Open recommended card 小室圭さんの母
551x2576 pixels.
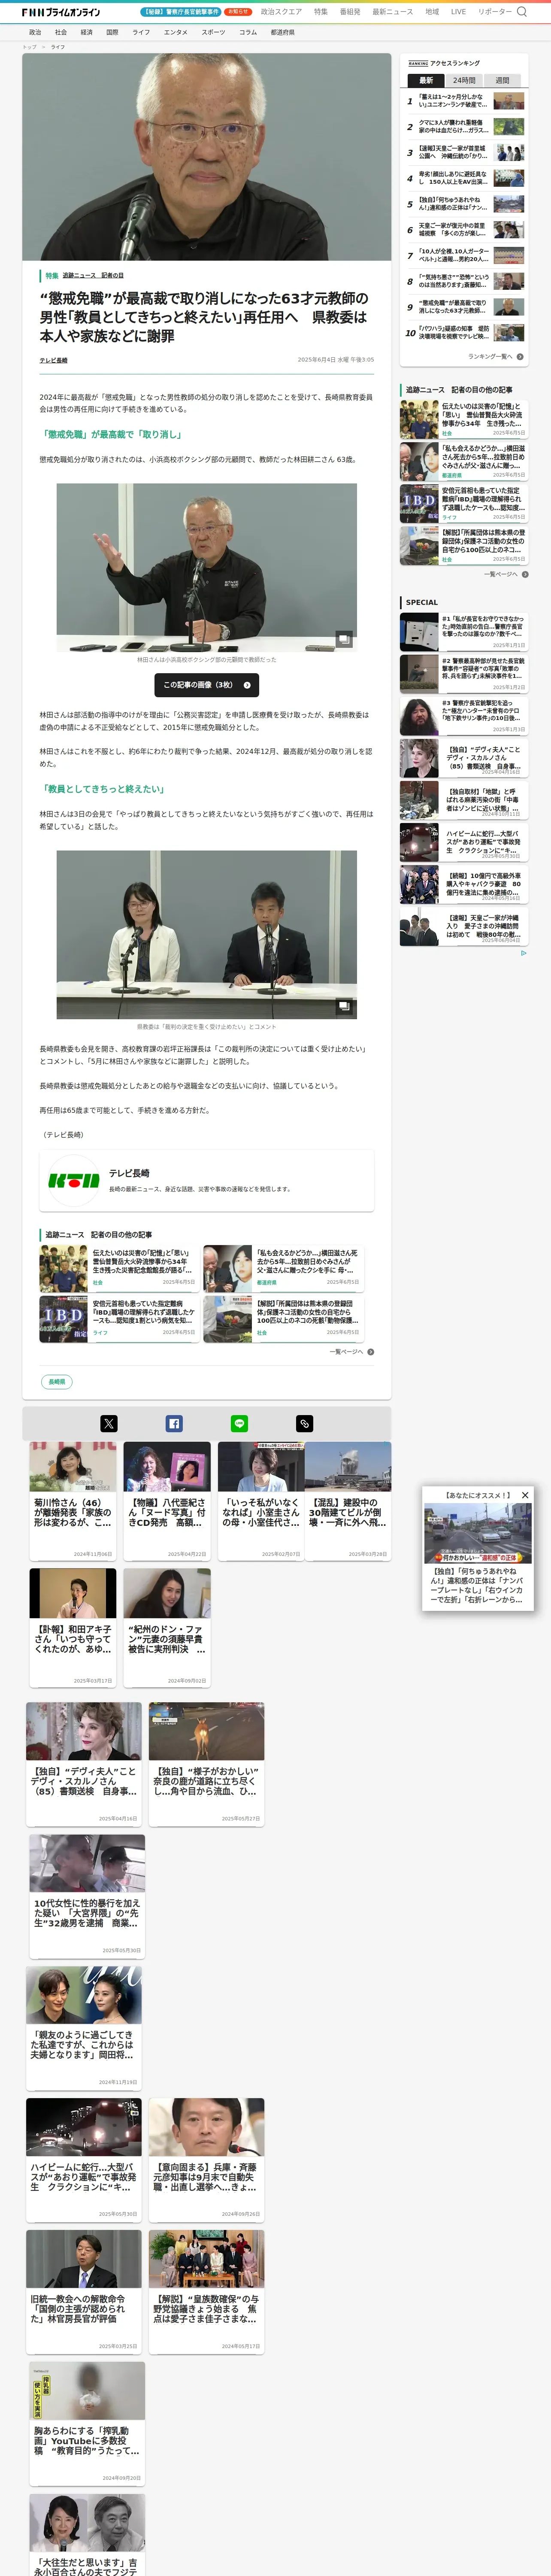261,1500
